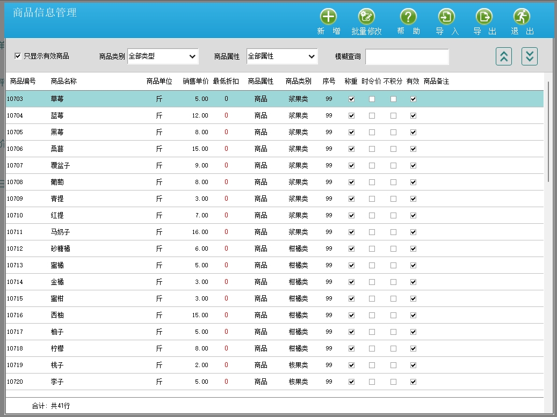Open the 批量修改 batch edit tool
Screen dimensions: 557x417
pos(366,17)
